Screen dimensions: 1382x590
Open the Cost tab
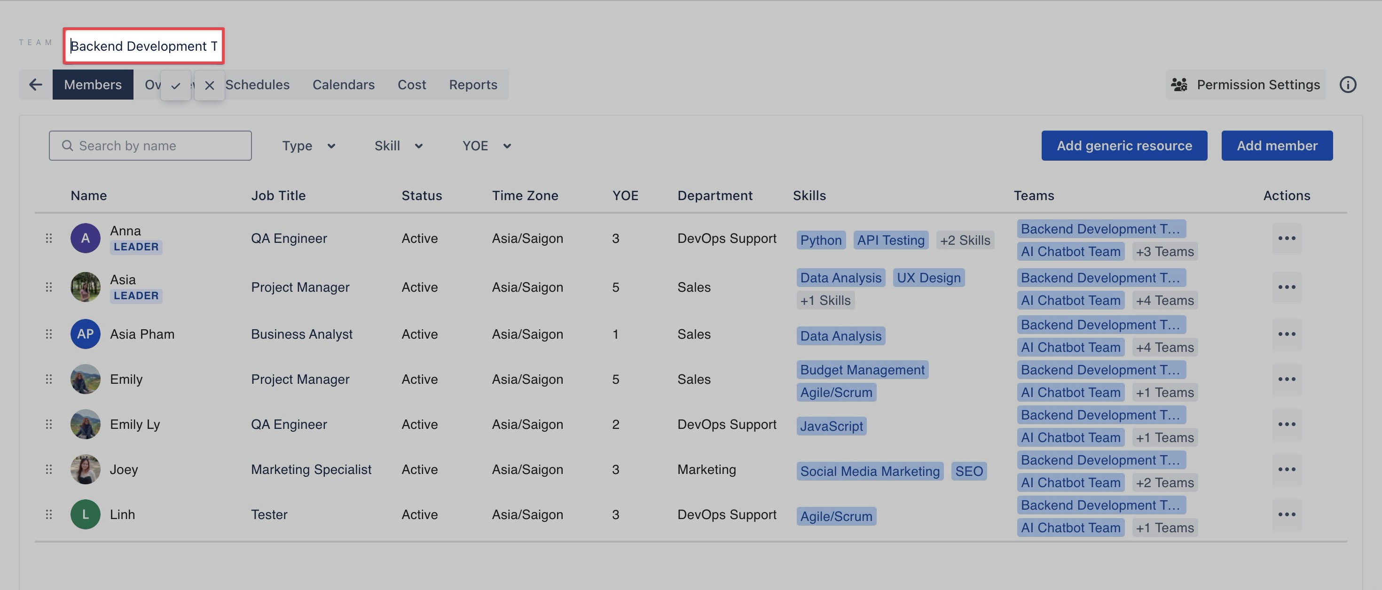coord(411,85)
